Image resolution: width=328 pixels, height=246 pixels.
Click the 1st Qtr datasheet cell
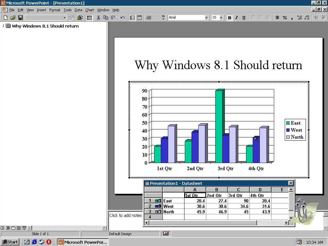[195, 195]
